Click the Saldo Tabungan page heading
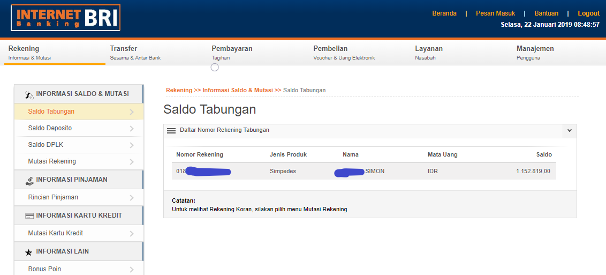 pos(210,109)
